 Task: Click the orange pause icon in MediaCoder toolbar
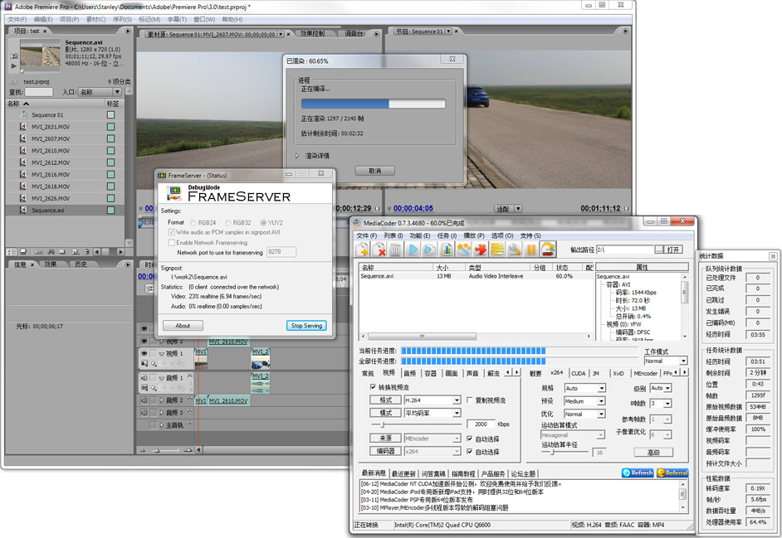(x=531, y=249)
